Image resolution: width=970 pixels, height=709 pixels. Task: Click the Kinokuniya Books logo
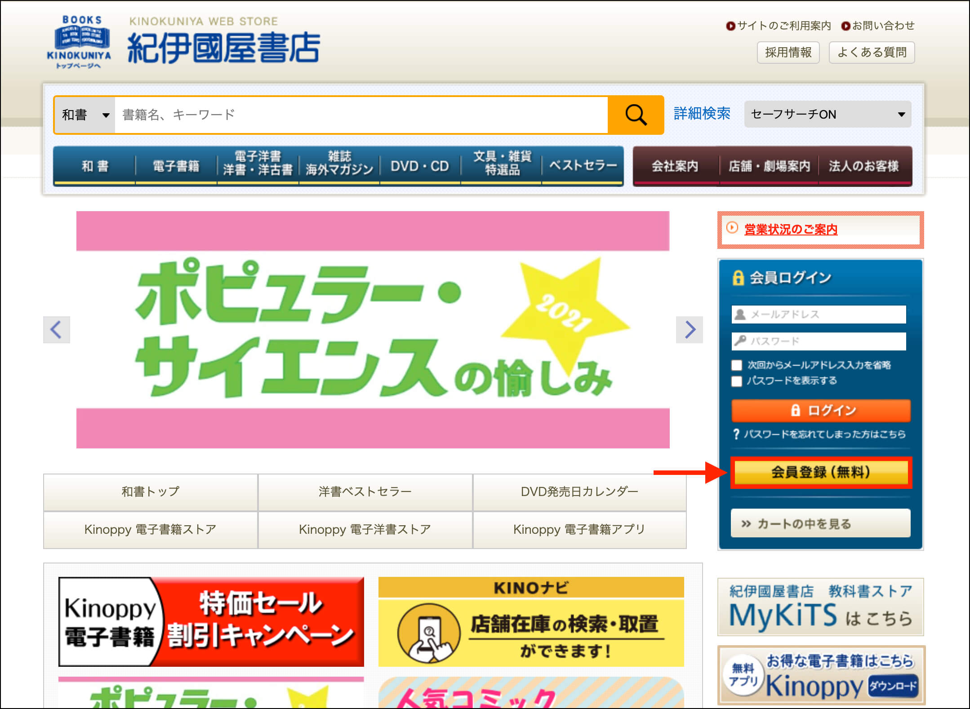click(79, 42)
